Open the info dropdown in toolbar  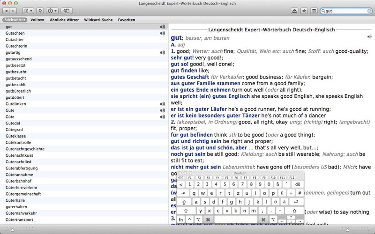pyautogui.click(x=52, y=11)
